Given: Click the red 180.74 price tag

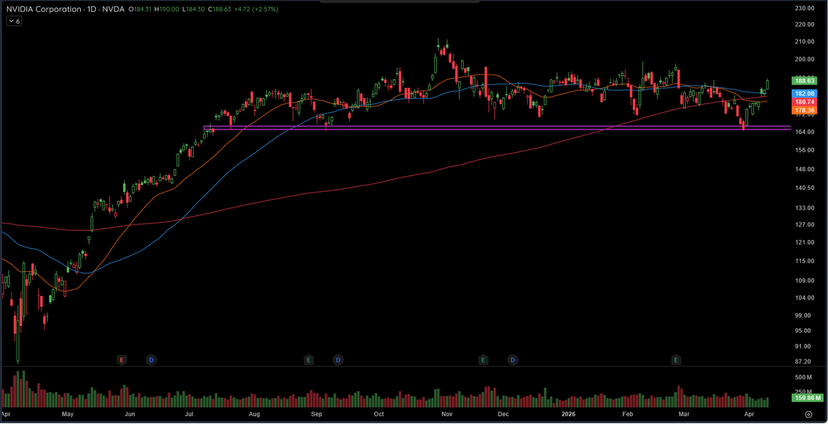Looking at the screenshot, I should tap(805, 101).
